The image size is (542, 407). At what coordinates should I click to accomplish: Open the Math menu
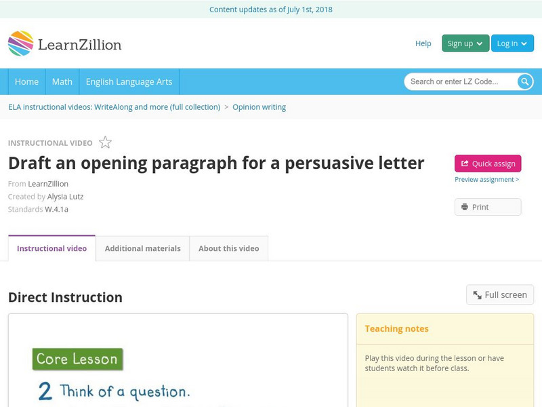[x=62, y=81]
